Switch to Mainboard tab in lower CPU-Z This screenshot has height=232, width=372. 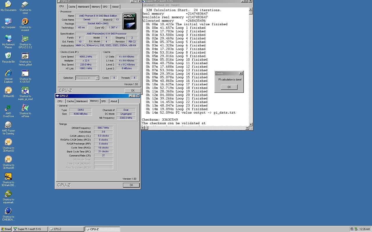click(82, 101)
